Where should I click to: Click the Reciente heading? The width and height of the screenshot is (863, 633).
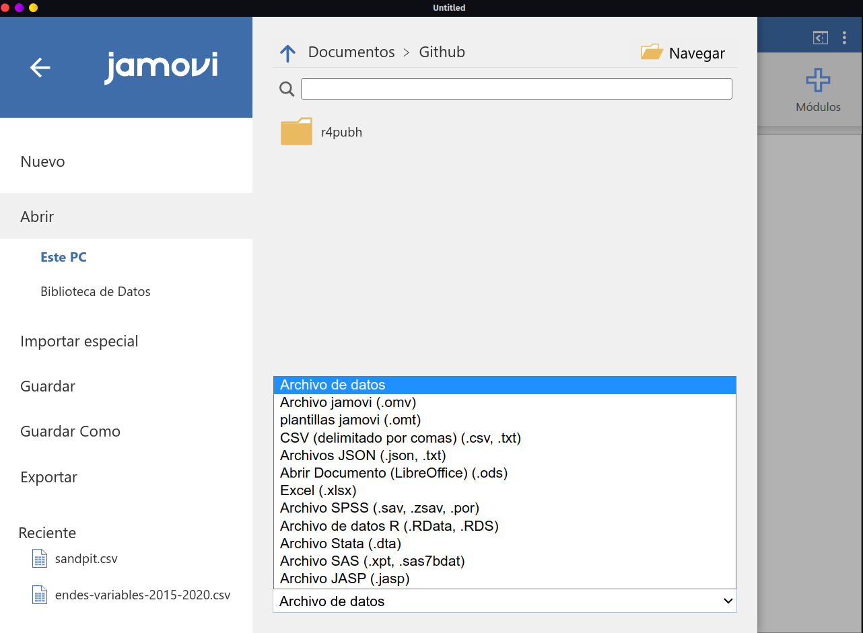click(x=47, y=533)
